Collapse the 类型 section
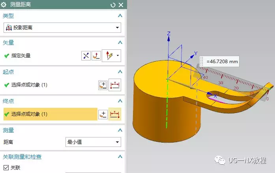The width and height of the screenshot is (275, 173). tap(120, 15)
